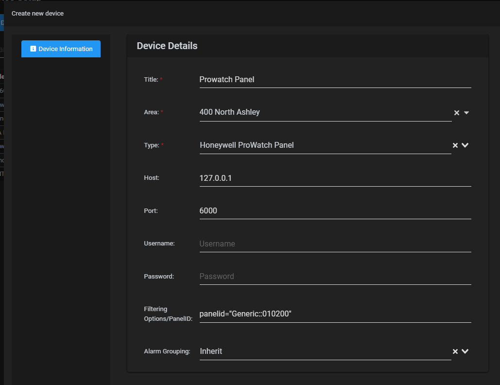Click the Create new device header
The width and height of the screenshot is (500, 385).
pyautogui.click(x=37, y=14)
